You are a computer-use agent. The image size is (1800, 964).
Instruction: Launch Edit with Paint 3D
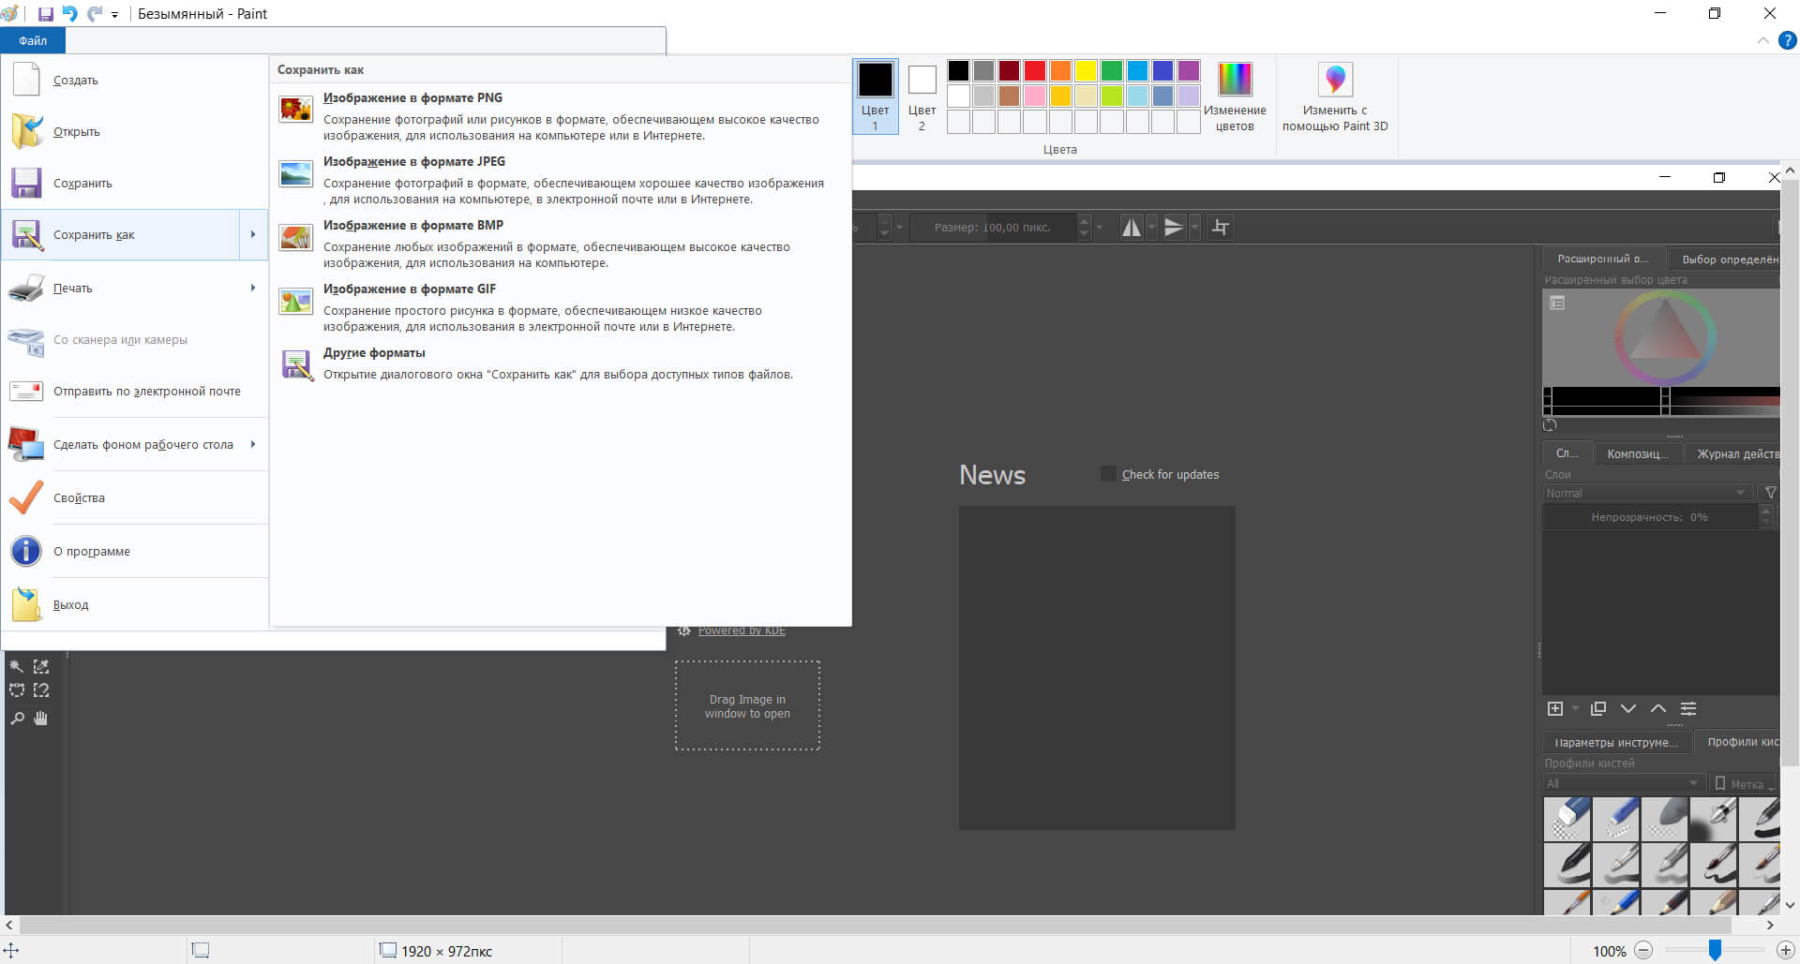tap(1335, 96)
